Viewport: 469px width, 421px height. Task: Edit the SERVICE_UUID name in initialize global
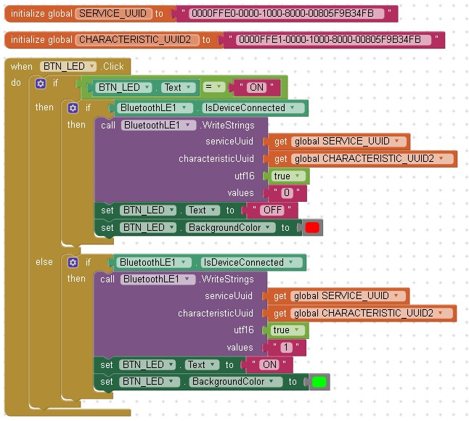113,14
